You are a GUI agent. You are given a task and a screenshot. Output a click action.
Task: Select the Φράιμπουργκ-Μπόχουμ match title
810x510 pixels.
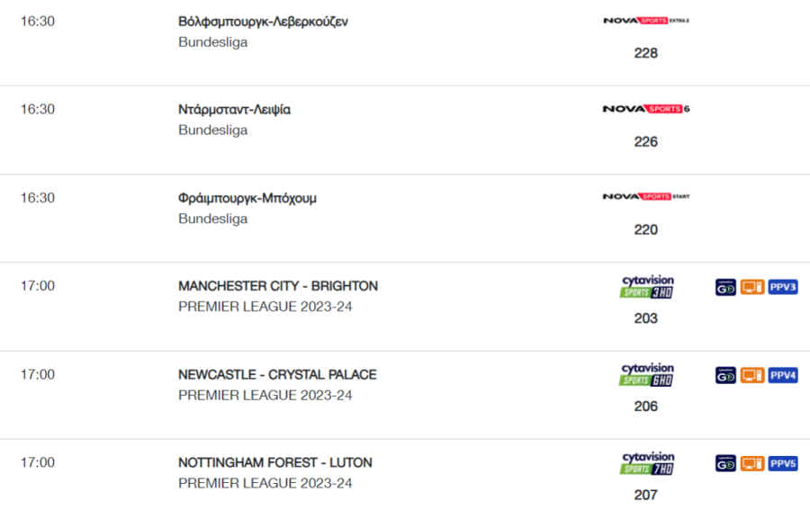[247, 198]
